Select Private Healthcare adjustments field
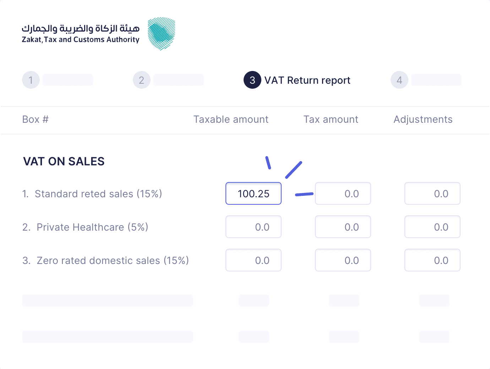 point(432,227)
